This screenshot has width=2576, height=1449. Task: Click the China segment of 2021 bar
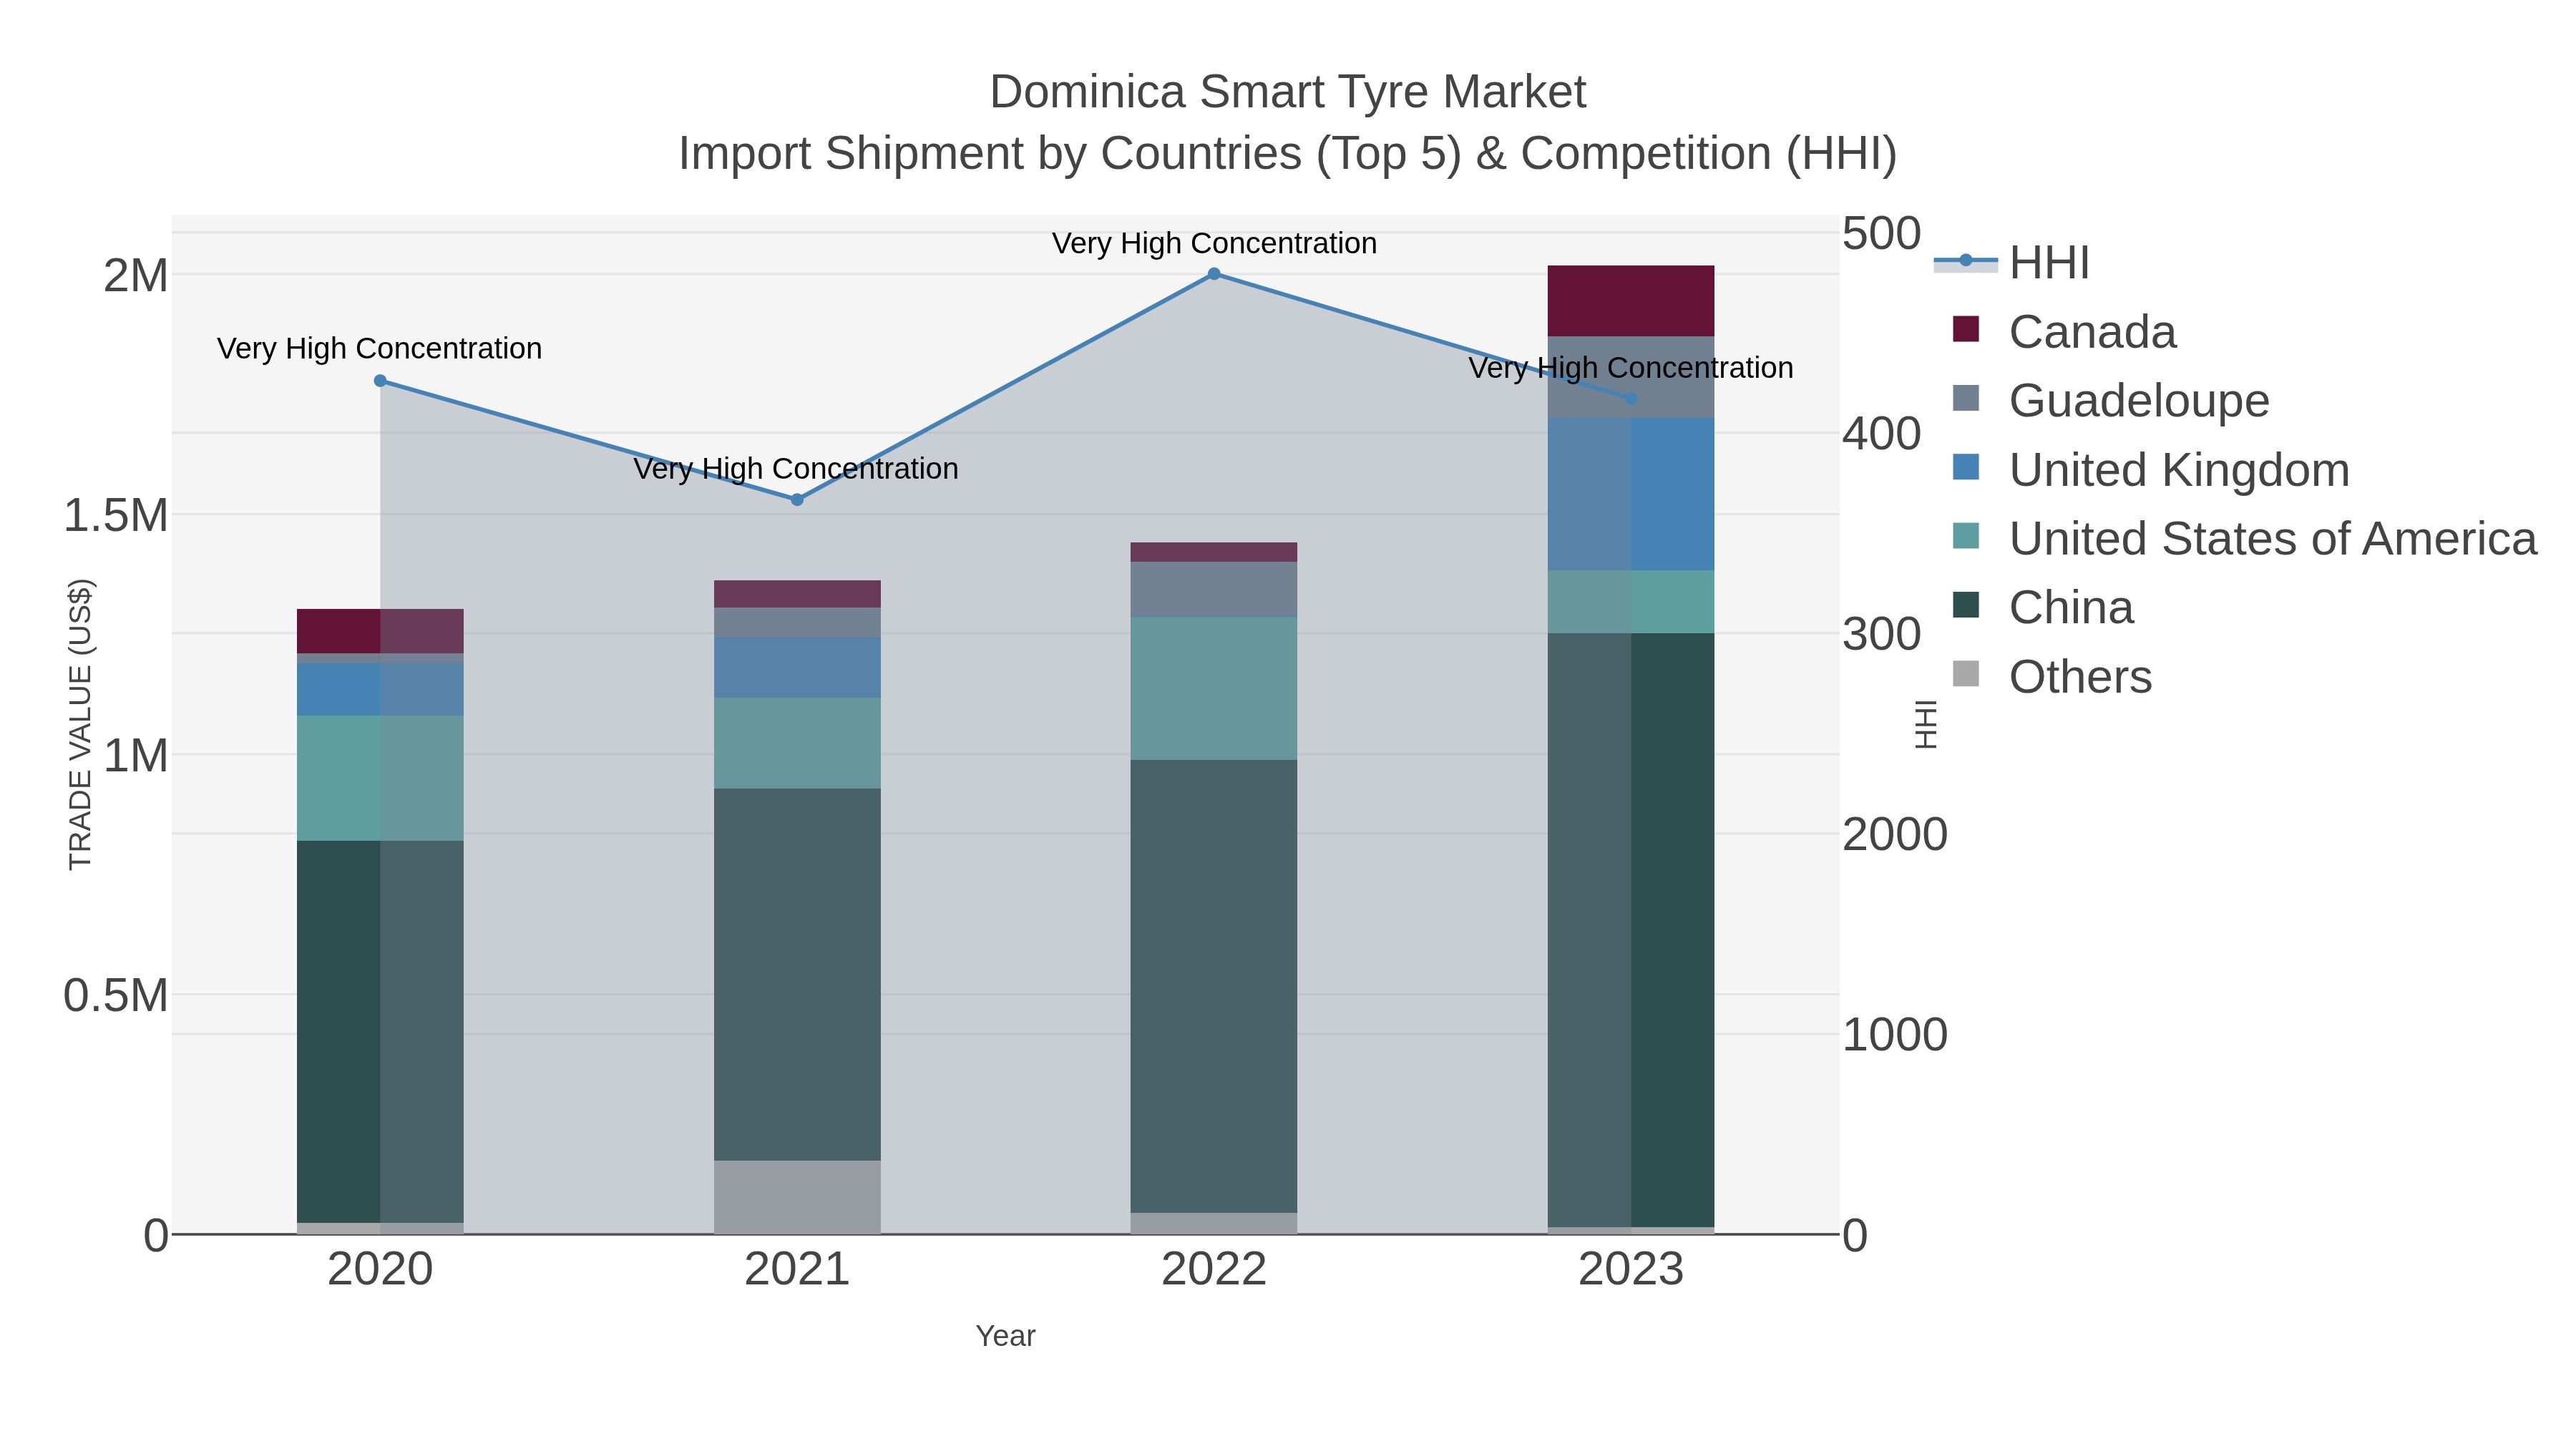click(797, 975)
